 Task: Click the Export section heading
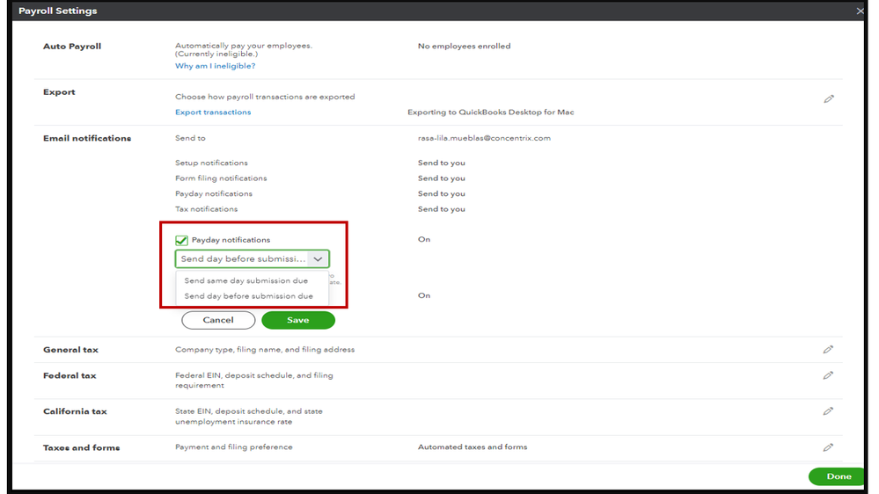point(59,91)
